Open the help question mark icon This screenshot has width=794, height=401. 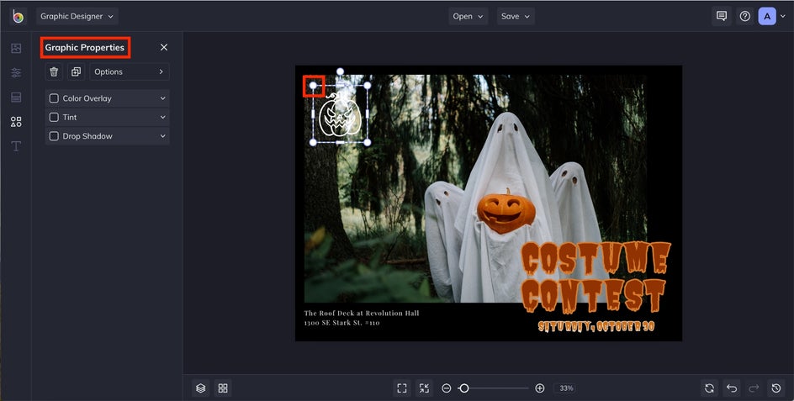(745, 16)
